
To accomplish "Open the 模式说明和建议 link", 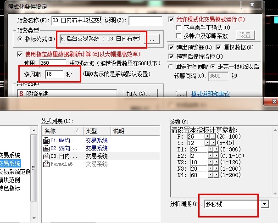I will [x=210, y=94].
